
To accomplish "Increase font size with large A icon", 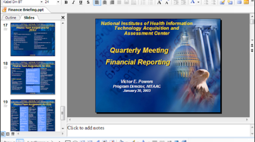I will tap(159, 2).
